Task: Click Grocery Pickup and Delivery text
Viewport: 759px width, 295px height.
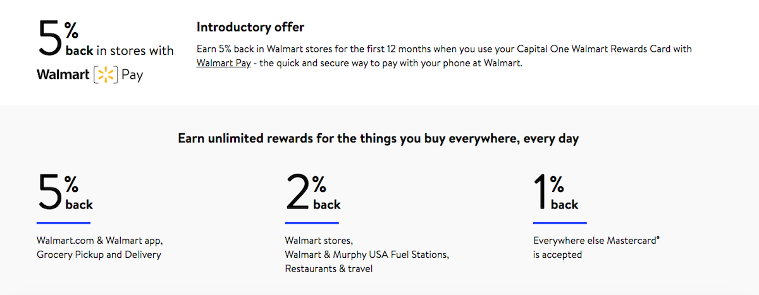Action: point(99,255)
